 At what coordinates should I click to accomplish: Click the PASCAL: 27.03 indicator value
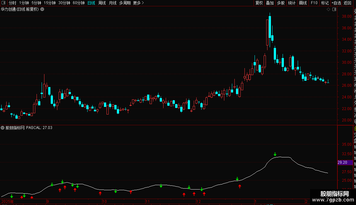click(39, 128)
